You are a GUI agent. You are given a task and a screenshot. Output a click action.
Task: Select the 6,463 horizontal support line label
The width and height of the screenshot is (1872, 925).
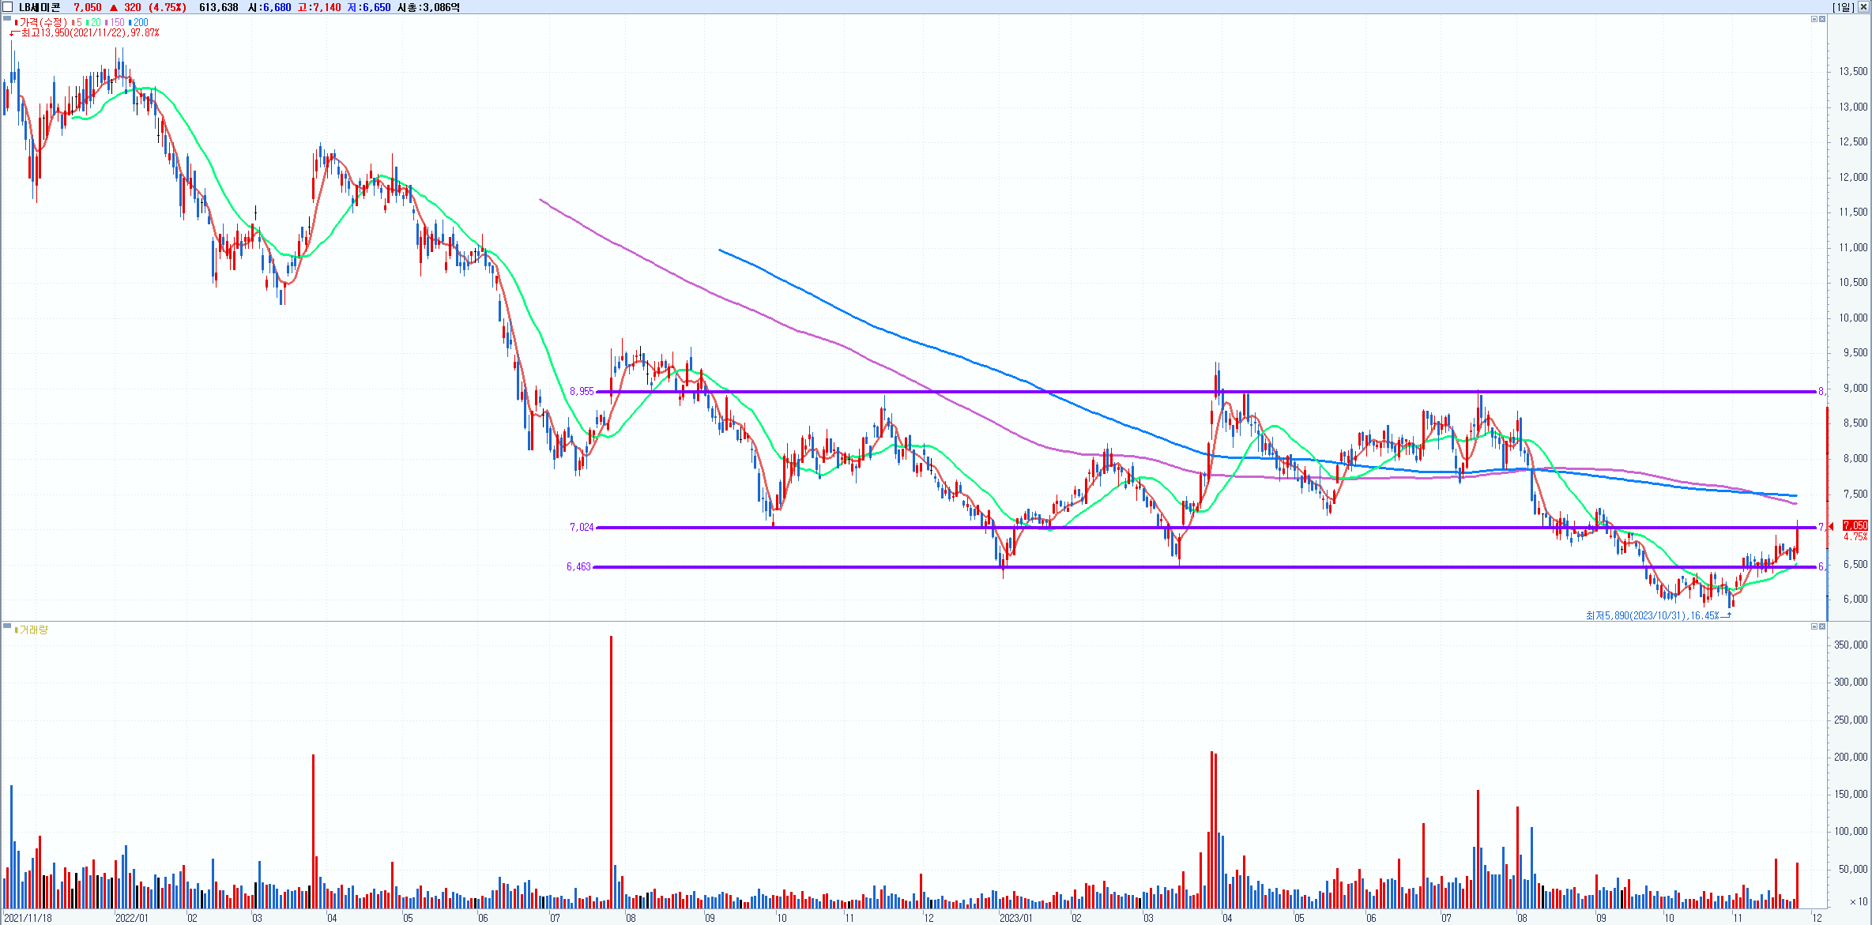578,567
